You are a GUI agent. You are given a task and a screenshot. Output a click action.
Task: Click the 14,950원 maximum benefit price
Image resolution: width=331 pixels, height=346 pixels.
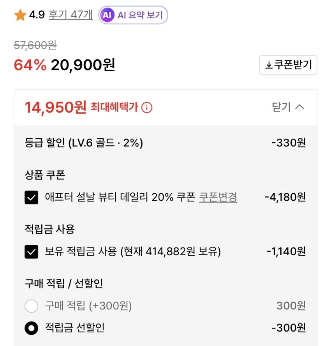pyautogui.click(x=55, y=108)
